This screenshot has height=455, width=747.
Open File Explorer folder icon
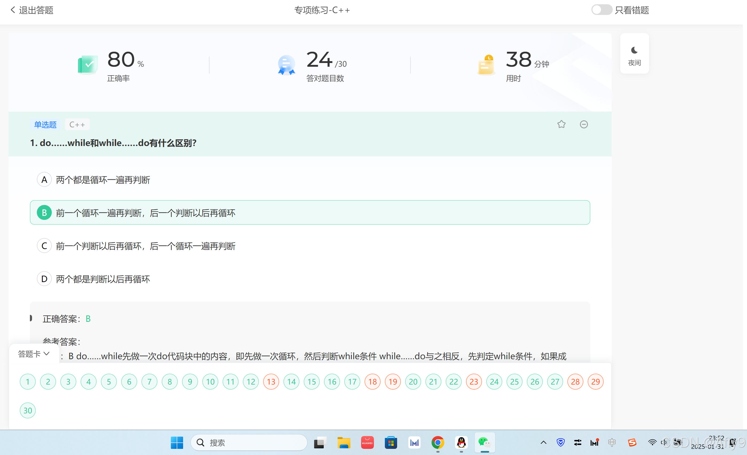343,442
